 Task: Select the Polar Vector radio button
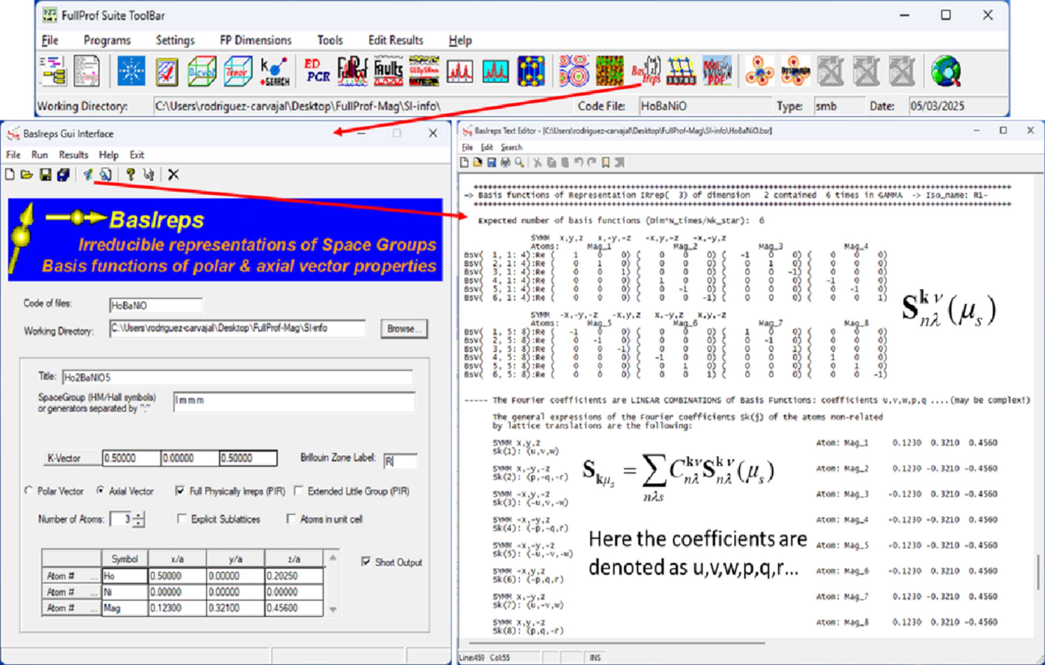[29, 490]
